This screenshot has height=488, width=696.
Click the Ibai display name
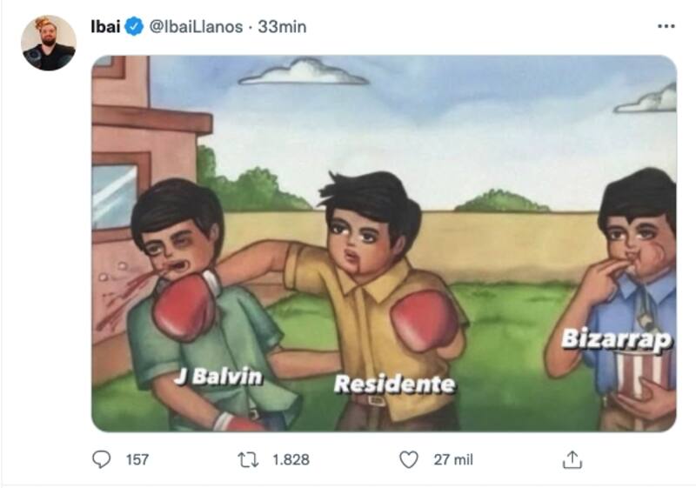[105, 27]
